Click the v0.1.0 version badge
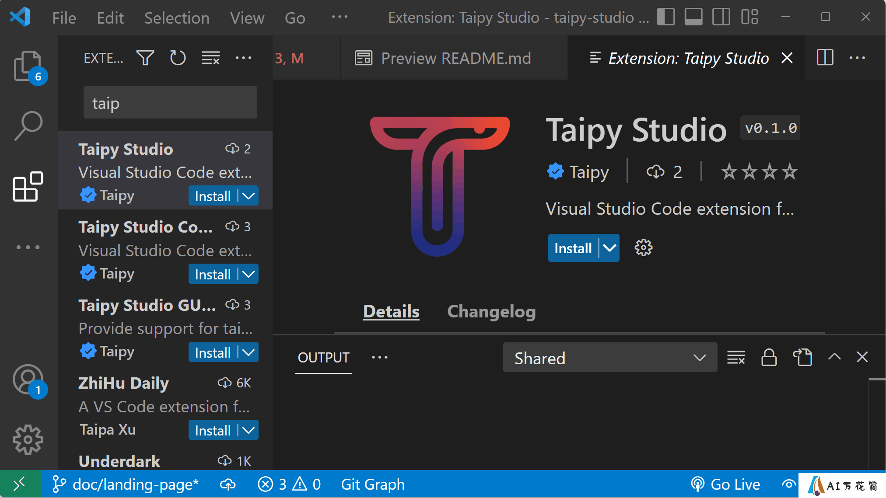 tap(770, 128)
